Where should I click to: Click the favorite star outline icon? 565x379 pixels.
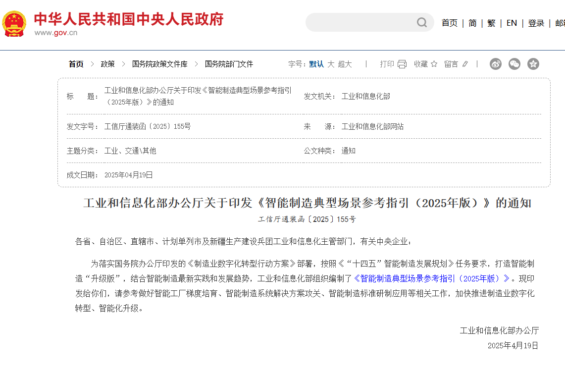click(434, 64)
